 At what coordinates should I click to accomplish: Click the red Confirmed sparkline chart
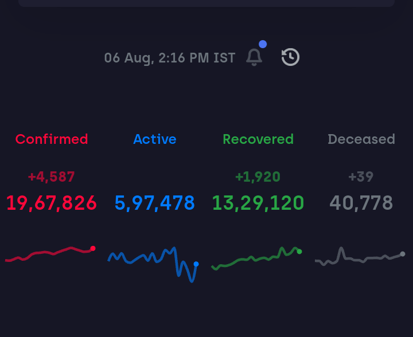(50, 254)
